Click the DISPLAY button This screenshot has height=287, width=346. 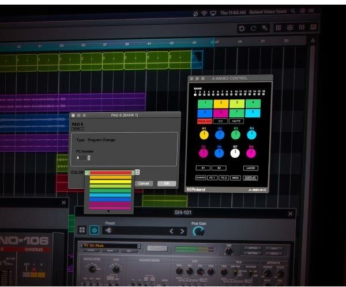pyautogui.click(x=250, y=178)
